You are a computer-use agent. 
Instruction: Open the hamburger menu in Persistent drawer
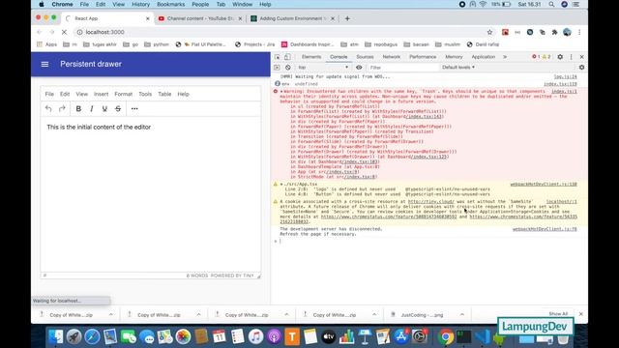pos(44,64)
